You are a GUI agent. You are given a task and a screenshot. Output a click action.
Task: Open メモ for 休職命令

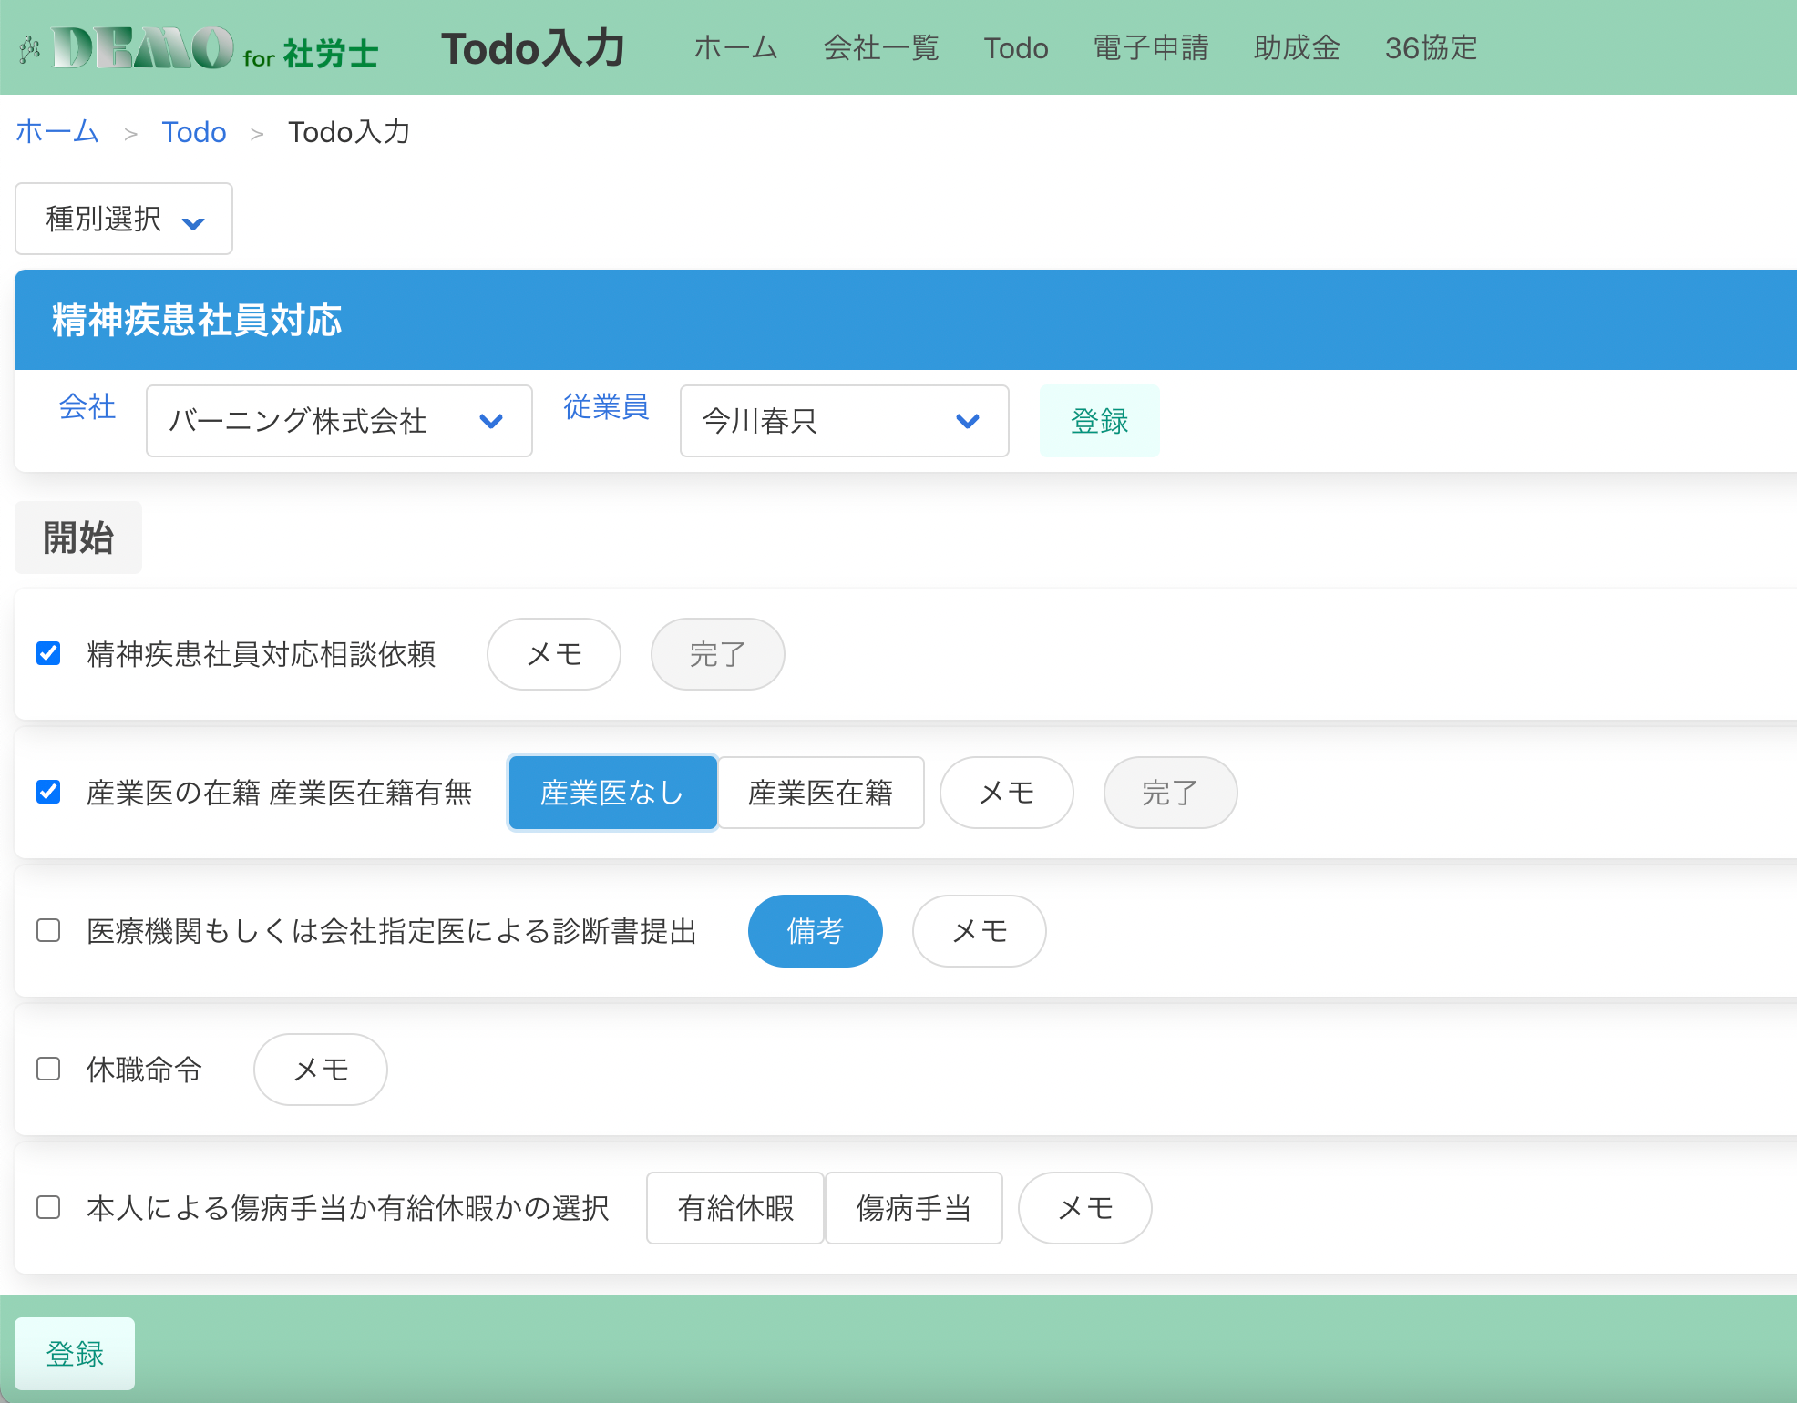[320, 1070]
